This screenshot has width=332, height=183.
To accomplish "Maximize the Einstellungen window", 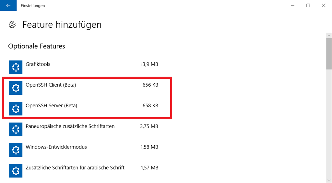I will click(x=308, y=5).
